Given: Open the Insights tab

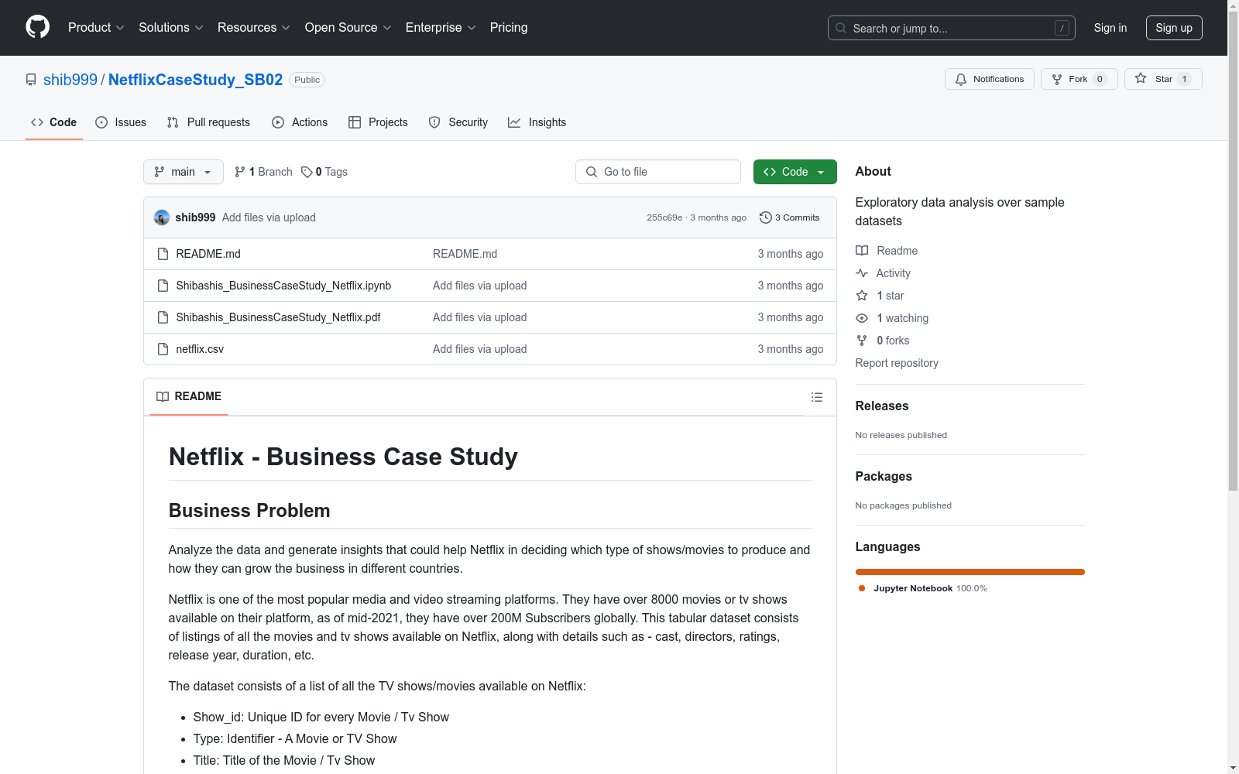Looking at the screenshot, I should tap(537, 122).
